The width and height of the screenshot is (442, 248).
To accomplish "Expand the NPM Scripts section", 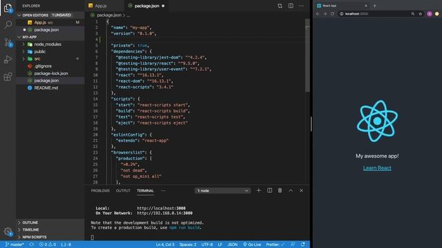I will click(50, 237).
